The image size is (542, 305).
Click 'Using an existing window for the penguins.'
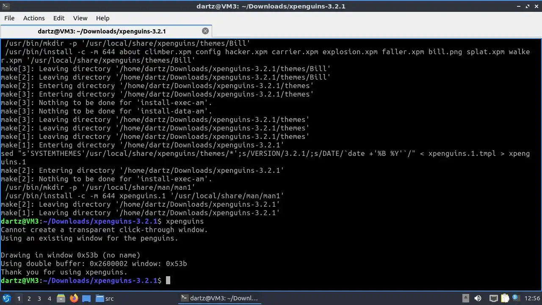[89, 238]
